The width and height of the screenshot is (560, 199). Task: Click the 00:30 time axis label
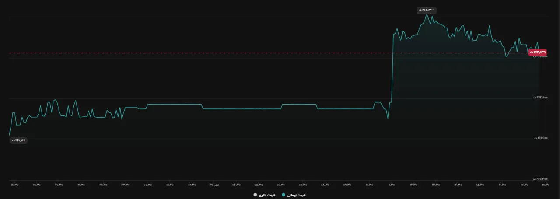(x=148, y=185)
